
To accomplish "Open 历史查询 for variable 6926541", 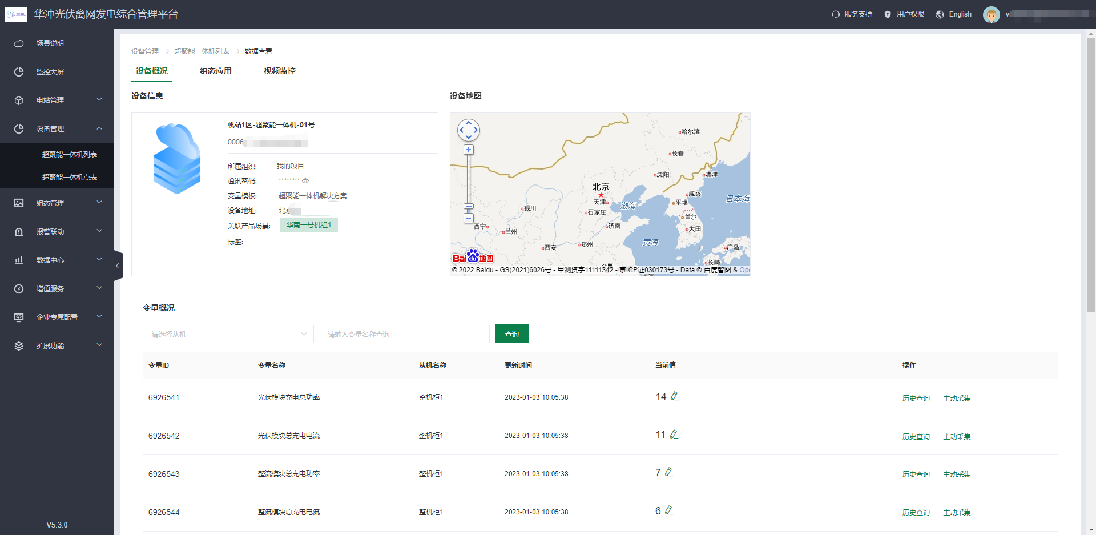I will (x=916, y=399).
